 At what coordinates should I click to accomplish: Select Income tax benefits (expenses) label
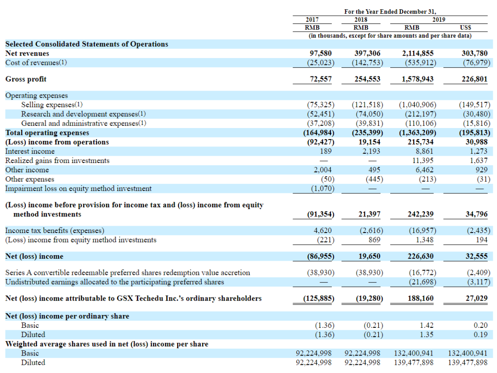(x=55, y=231)
